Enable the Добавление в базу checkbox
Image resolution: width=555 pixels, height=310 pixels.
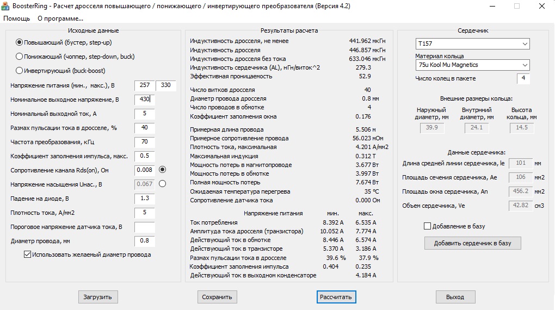427,226
